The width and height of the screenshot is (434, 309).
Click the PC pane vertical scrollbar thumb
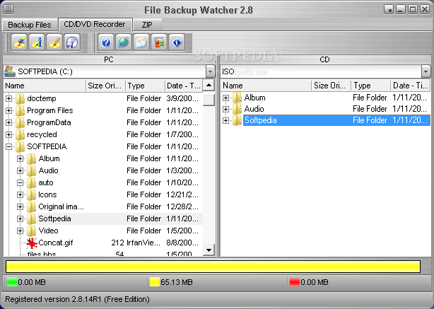click(209, 100)
